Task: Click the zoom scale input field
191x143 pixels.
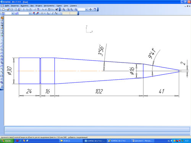Action: pos(82,10)
